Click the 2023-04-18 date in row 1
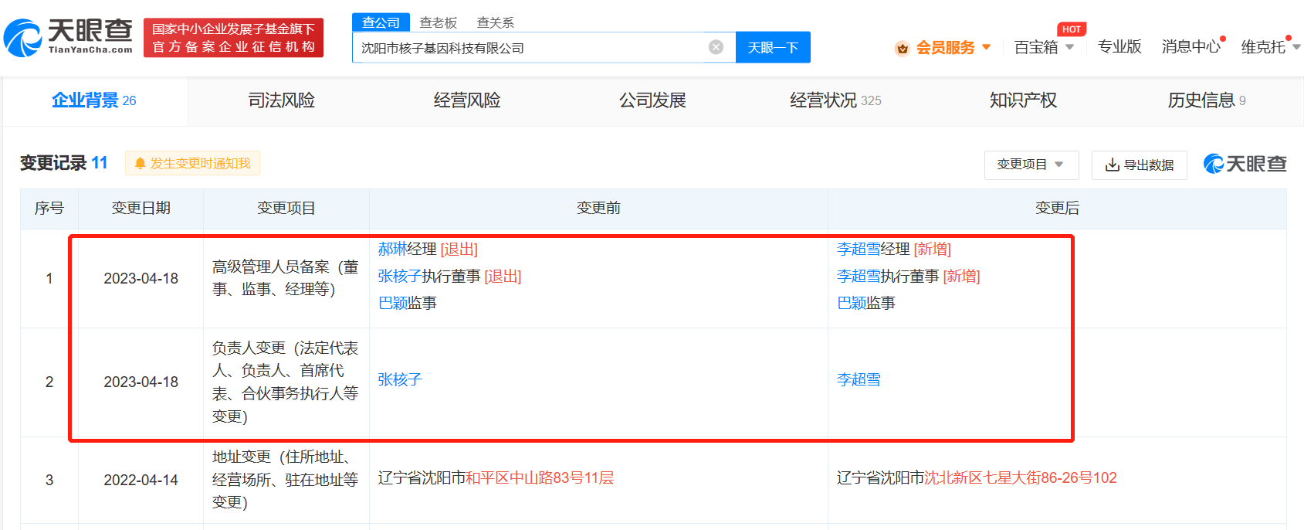This screenshot has width=1304, height=530. [x=141, y=279]
